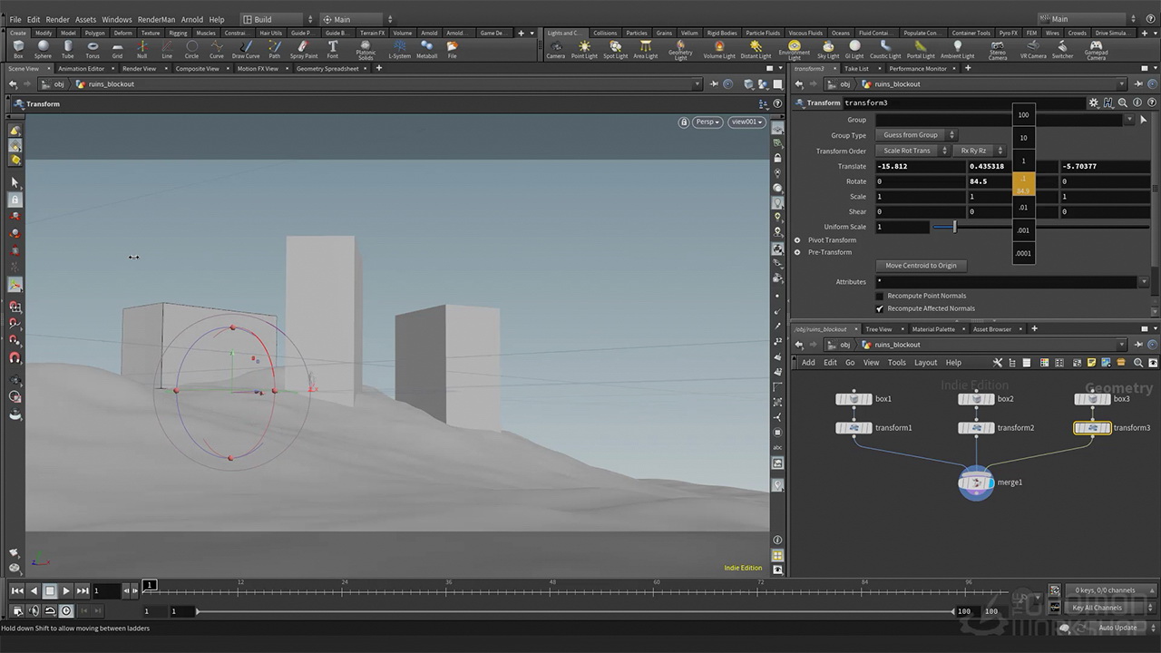Switch to Render View tab
The height and width of the screenshot is (653, 1161).
click(139, 68)
